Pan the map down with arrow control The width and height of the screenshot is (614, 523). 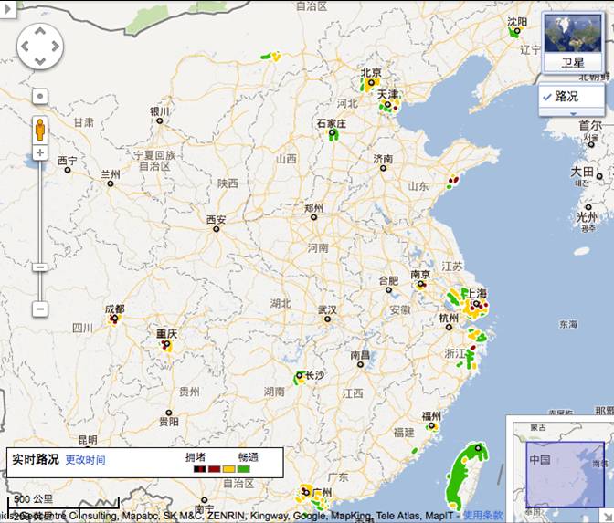point(40,60)
